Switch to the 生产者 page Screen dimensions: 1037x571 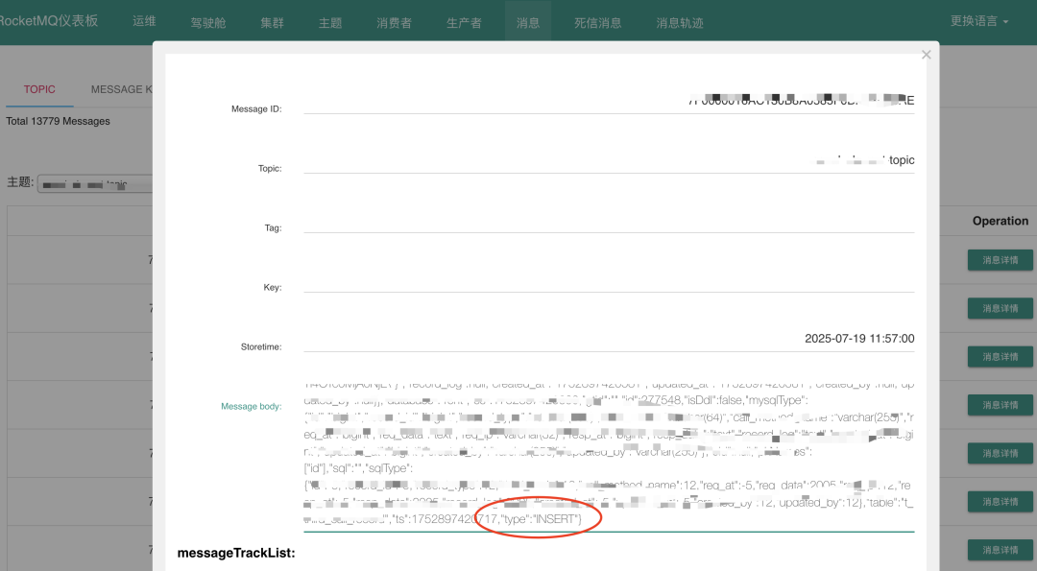coord(464,22)
